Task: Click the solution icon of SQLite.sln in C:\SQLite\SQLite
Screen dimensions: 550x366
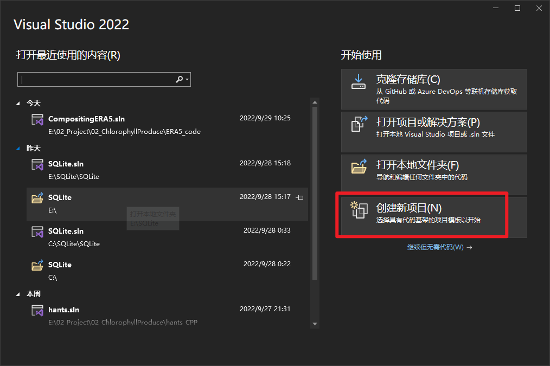Action: 37,232
